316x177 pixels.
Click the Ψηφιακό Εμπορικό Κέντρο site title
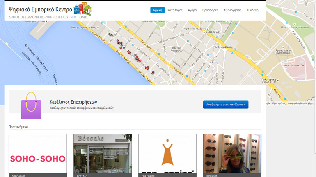[40, 9]
